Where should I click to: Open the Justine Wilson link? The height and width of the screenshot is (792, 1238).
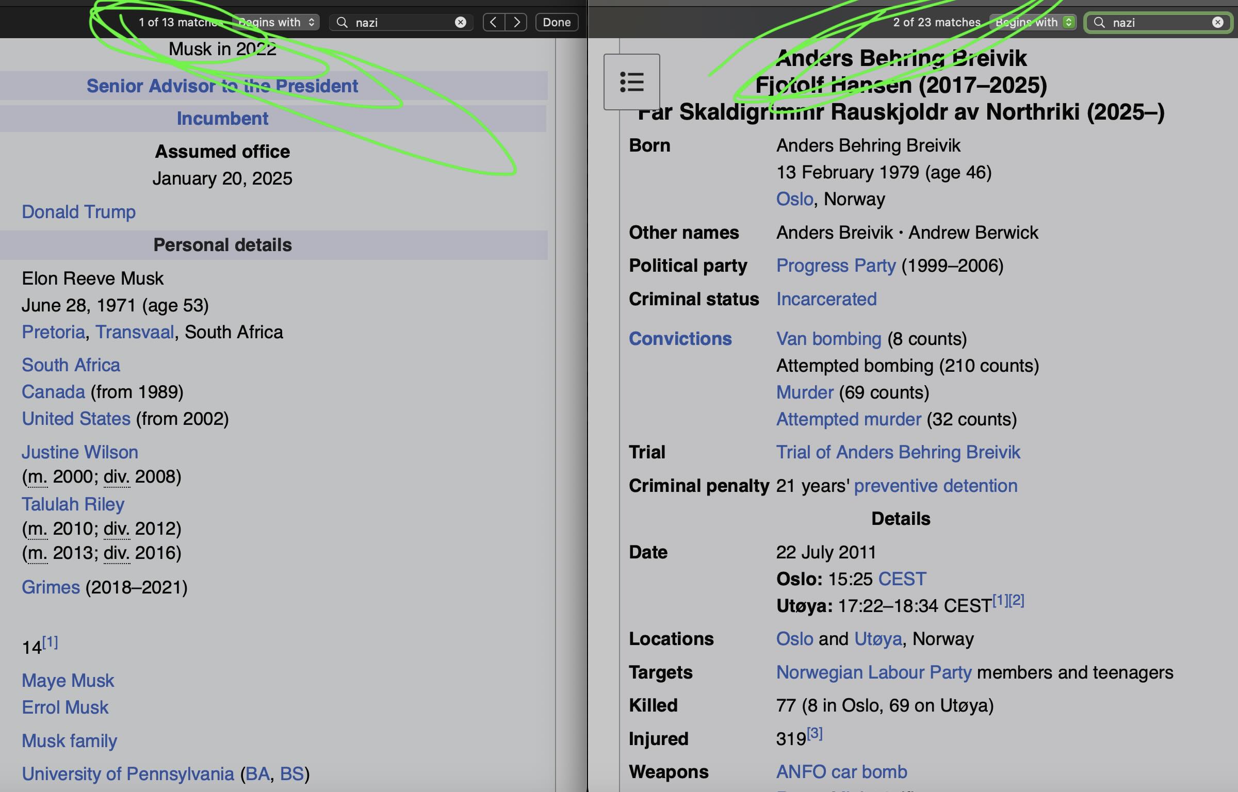80,452
